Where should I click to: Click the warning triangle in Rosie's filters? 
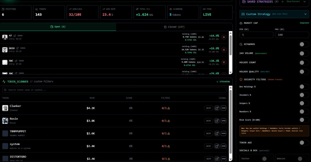[169, 121]
